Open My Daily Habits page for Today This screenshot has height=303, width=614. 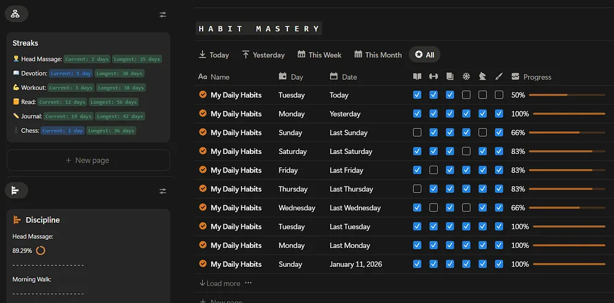click(x=236, y=95)
